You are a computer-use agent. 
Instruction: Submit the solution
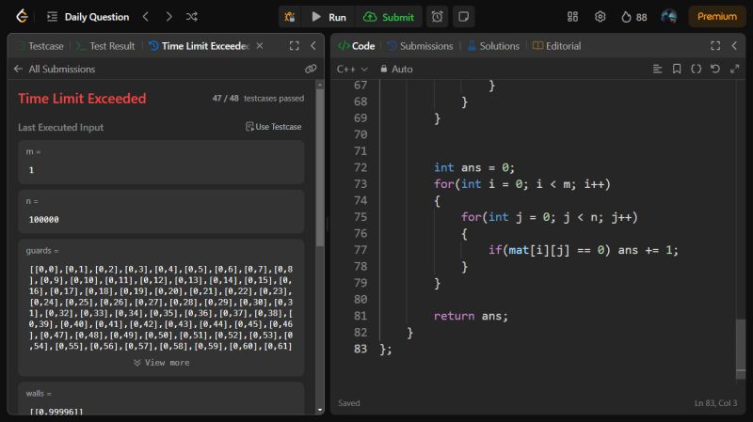pyautogui.click(x=389, y=17)
